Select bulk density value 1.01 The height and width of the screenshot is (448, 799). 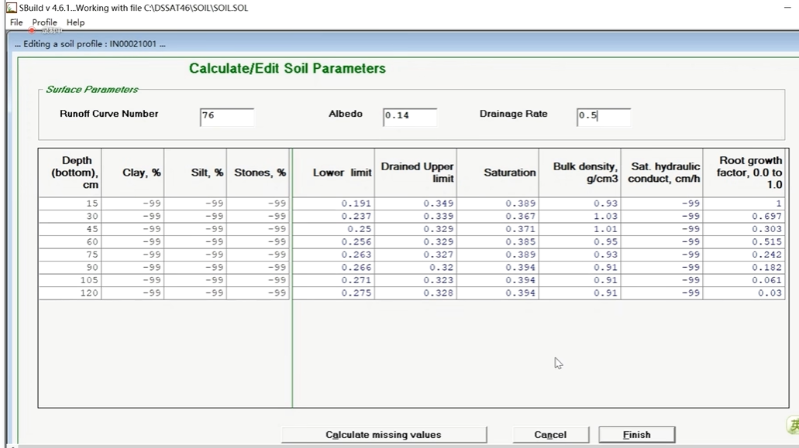pos(580,229)
